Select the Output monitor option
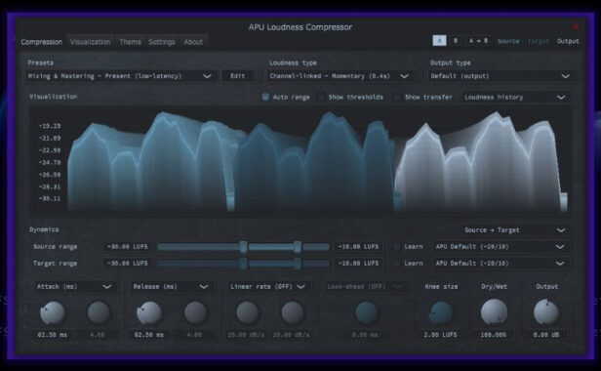The height and width of the screenshot is (371, 601). tap(568, 41)
